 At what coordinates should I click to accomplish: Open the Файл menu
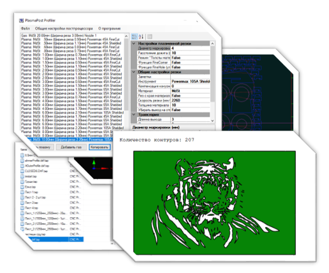(25, 28)
